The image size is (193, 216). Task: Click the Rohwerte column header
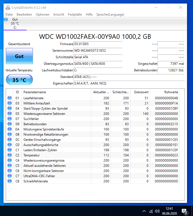165,92
